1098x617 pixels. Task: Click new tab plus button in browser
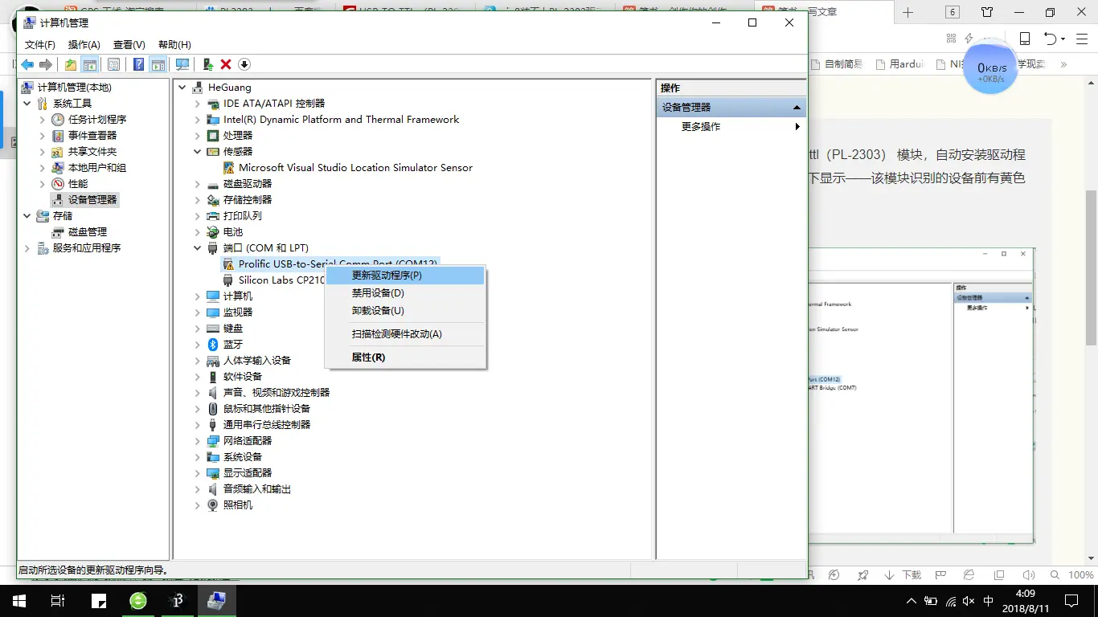(908, 12)
